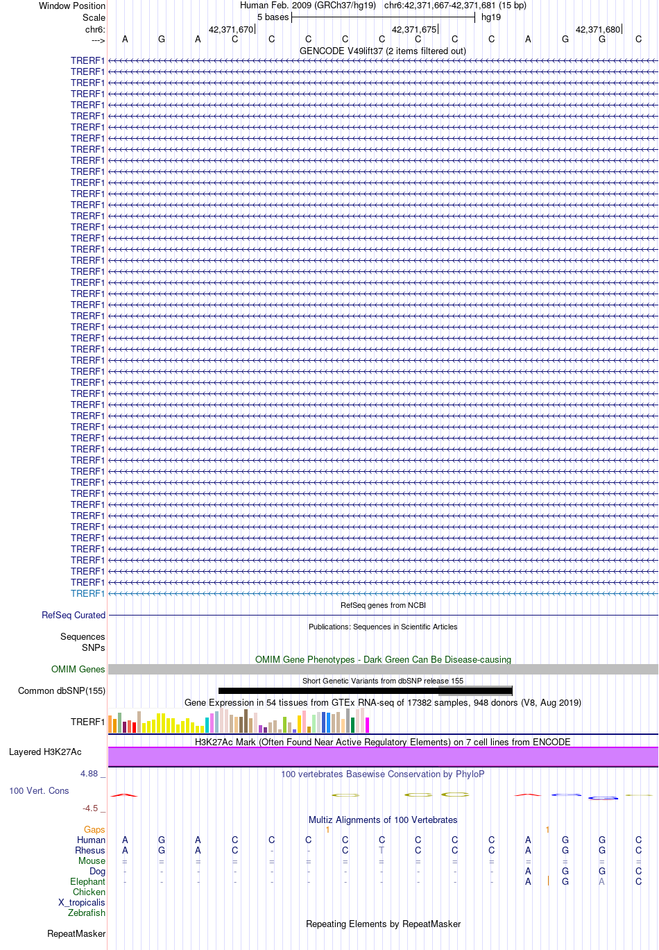The width and height of the screenshot is (659, 950).
Task: Open the GTEx Gene Expression track title
Action: 383,702
